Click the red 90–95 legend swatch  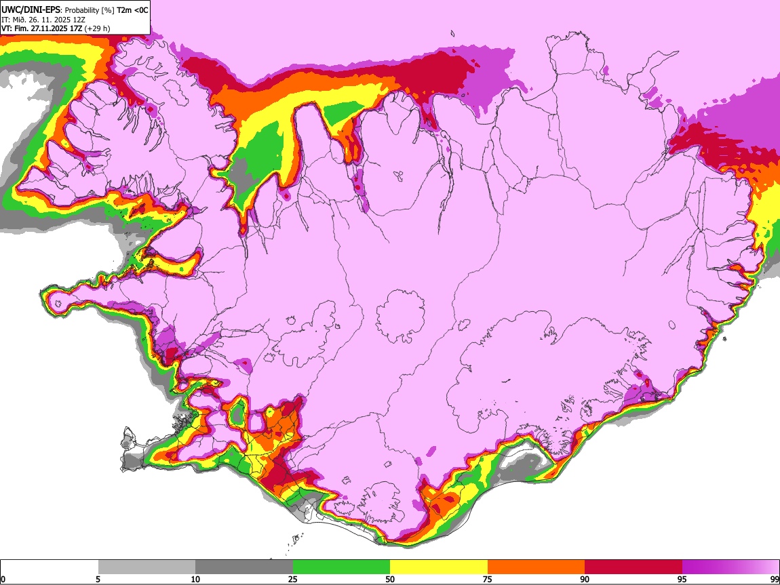point(633,567)
